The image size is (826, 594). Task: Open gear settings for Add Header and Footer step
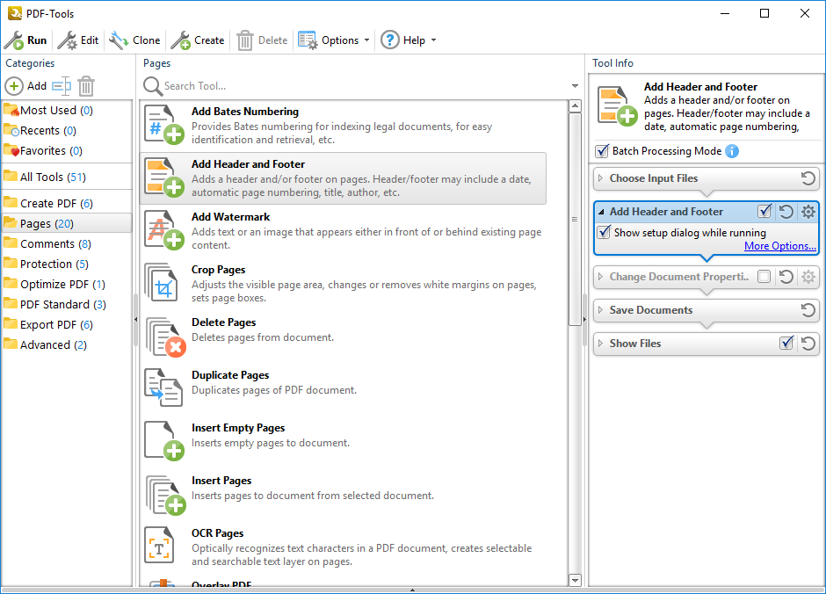pos(808,212)
